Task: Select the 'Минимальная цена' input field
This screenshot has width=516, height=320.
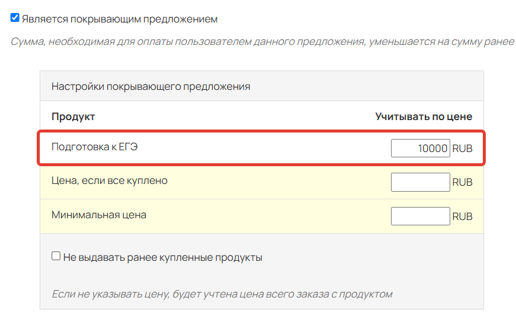Action: (420, 216)
